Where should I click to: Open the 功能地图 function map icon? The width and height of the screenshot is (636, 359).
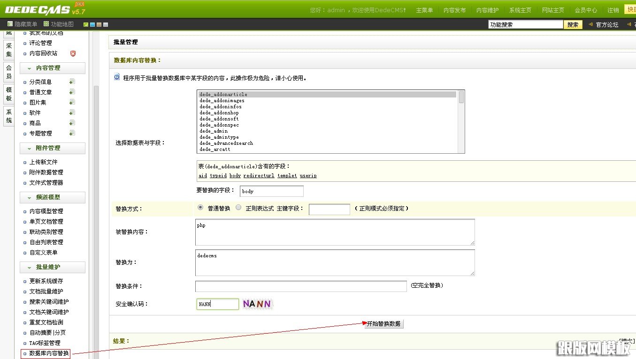point(46,24)
